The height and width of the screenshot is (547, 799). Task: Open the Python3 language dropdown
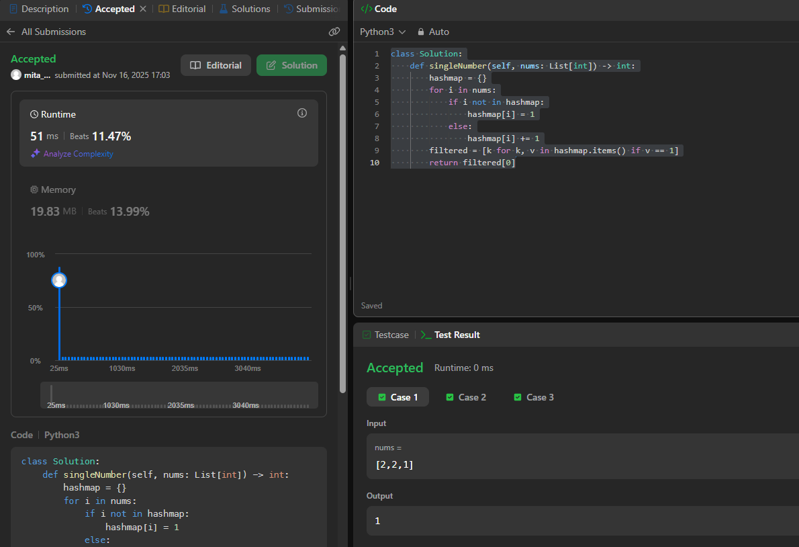coord(383,32)
